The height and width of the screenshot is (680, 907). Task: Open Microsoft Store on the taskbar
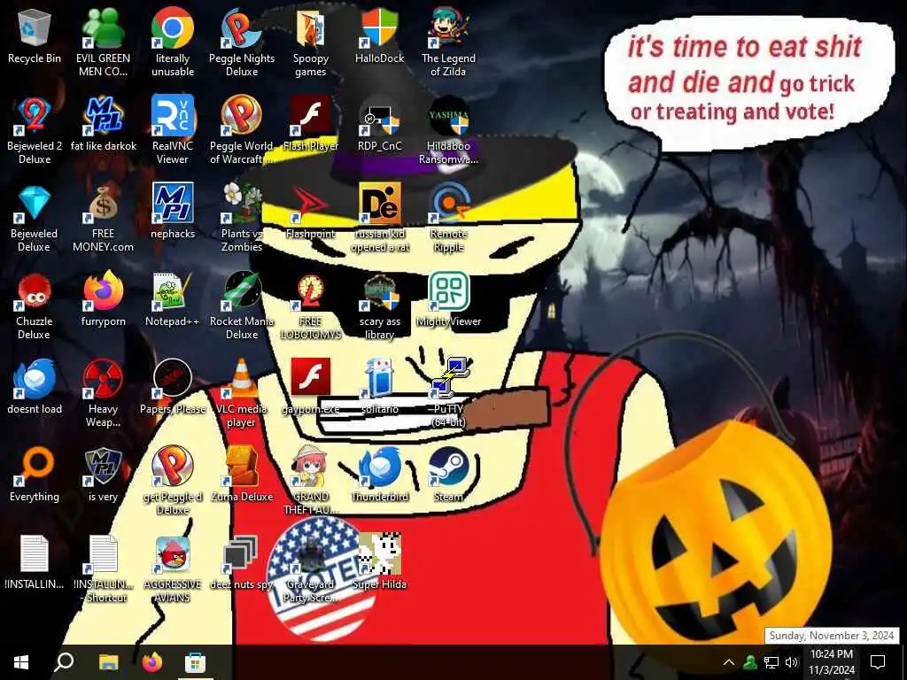(x=195, y=662)
